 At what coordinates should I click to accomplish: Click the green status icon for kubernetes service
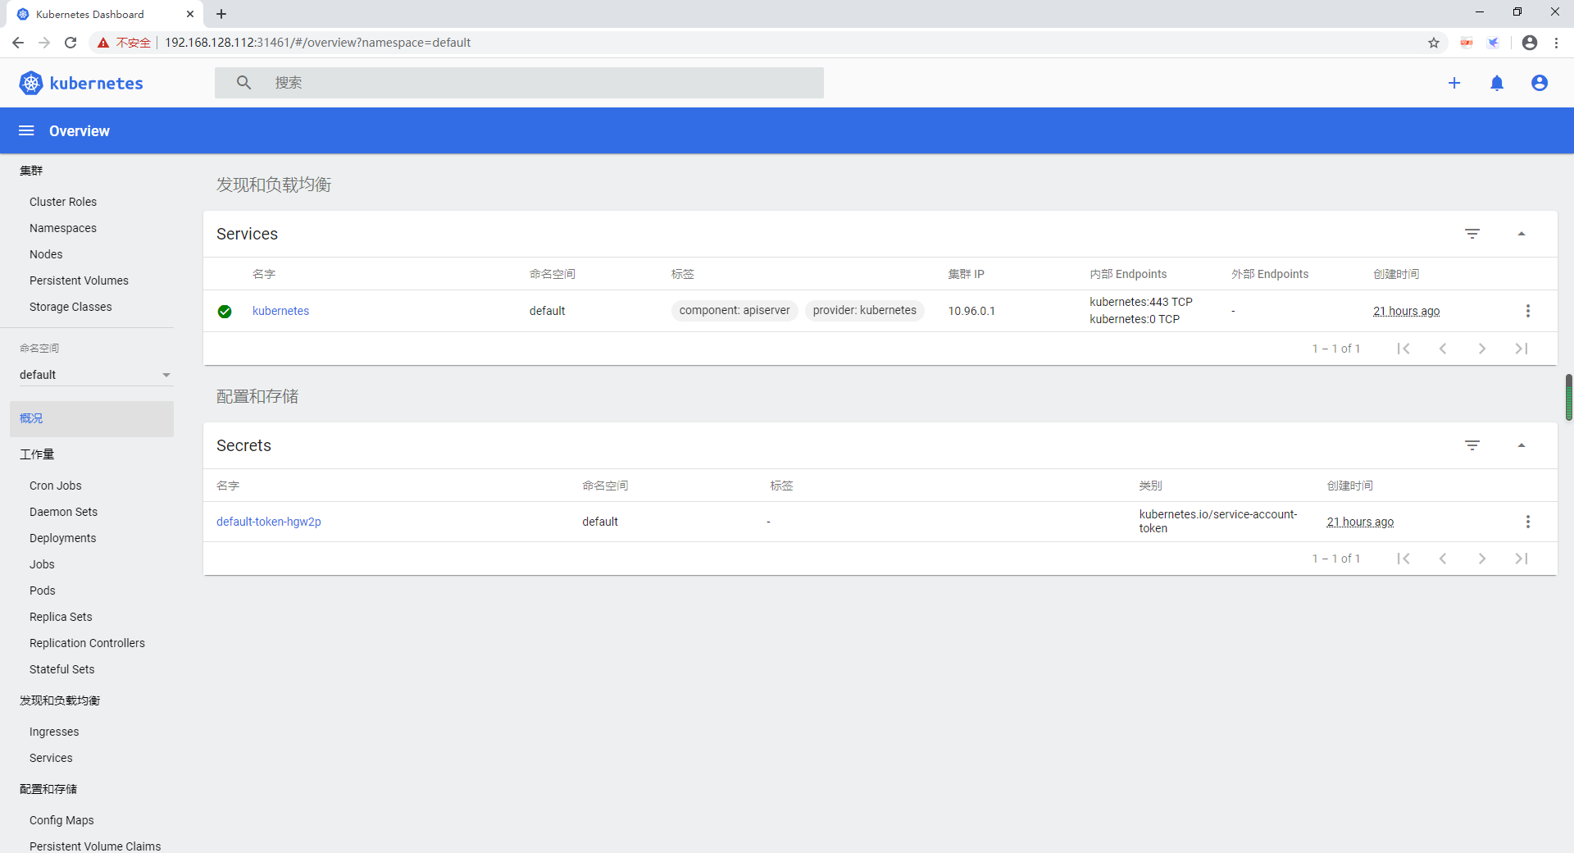(225, 311)
